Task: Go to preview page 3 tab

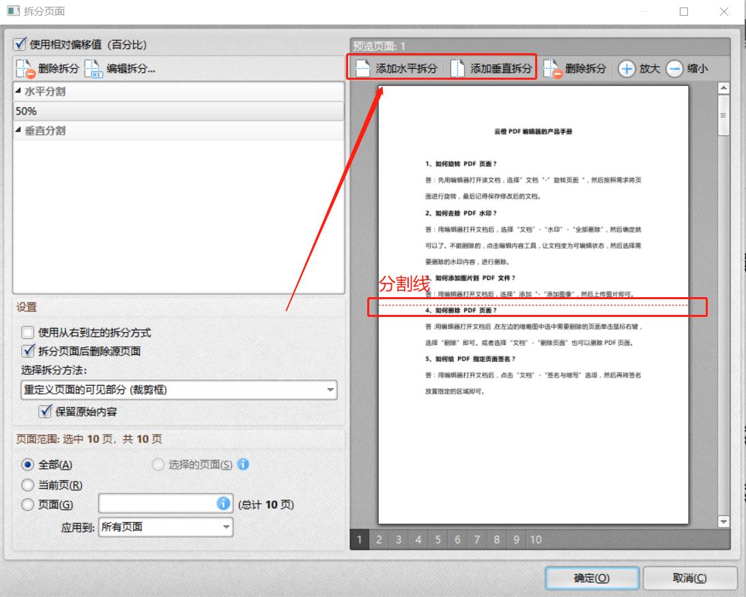Action: [x=399, y=540]
